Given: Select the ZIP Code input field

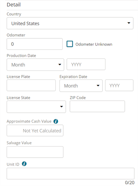Looking at the screenshot, I should point(97,106).
